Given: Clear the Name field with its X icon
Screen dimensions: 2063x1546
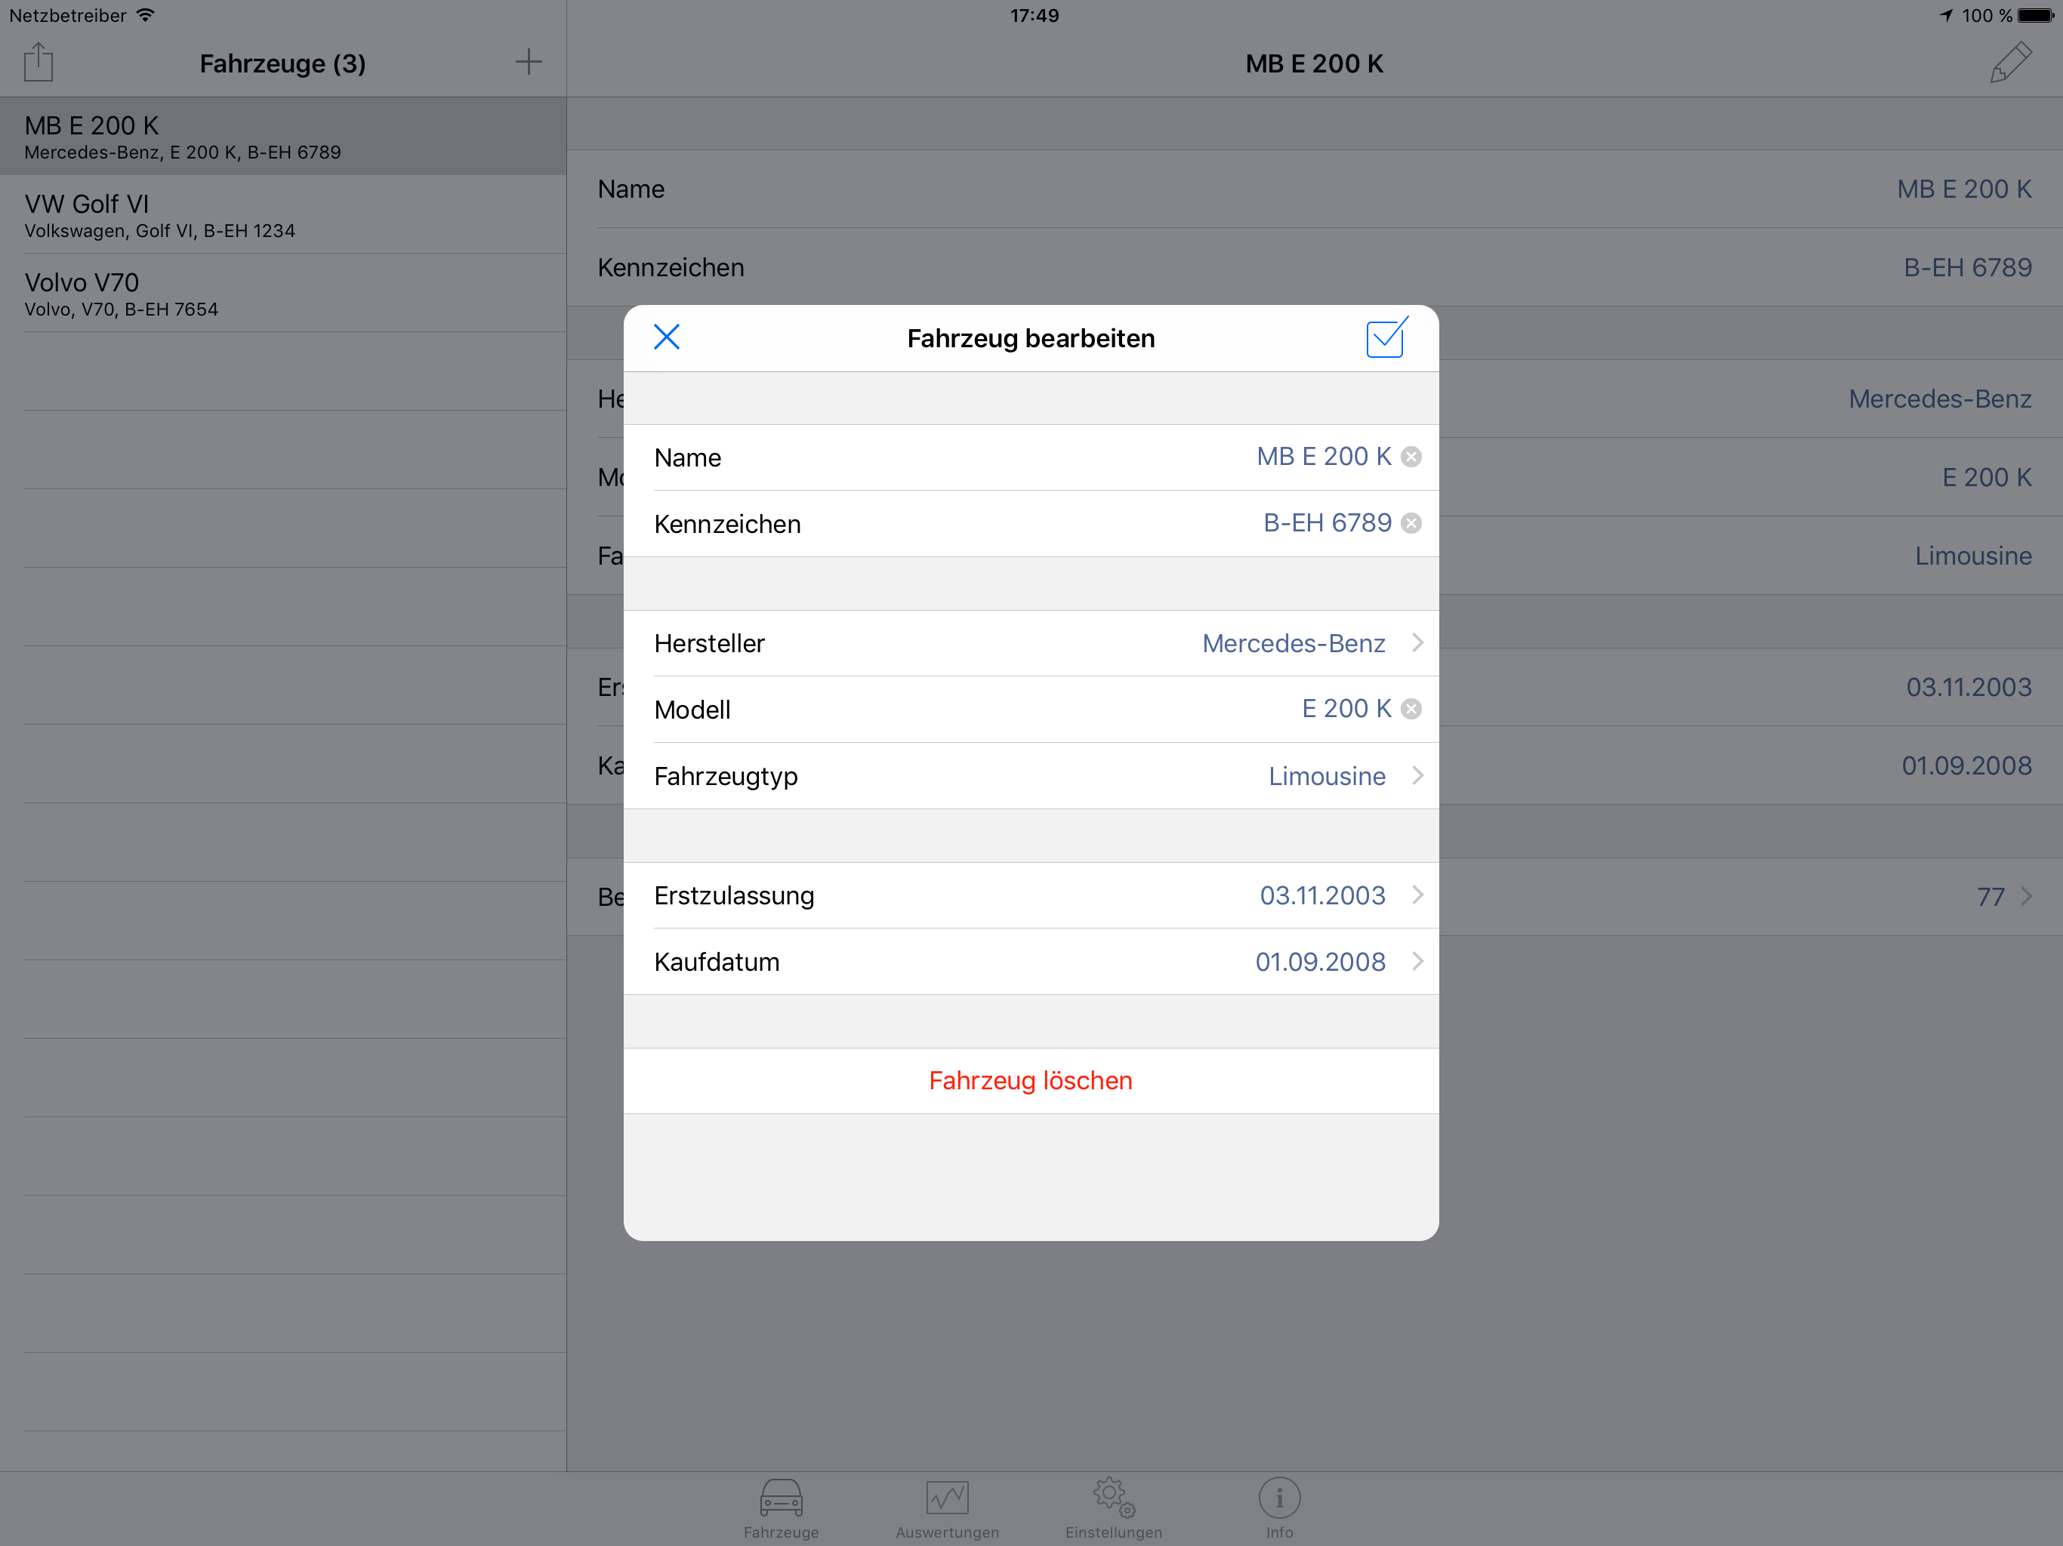Looking at the screenshot, I should (x=1411, y=457).
